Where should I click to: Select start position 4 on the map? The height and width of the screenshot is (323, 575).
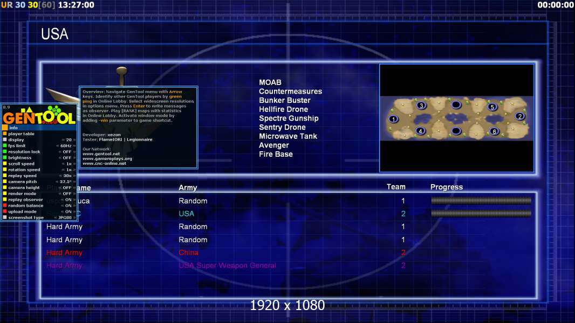[x=421, y=131]
